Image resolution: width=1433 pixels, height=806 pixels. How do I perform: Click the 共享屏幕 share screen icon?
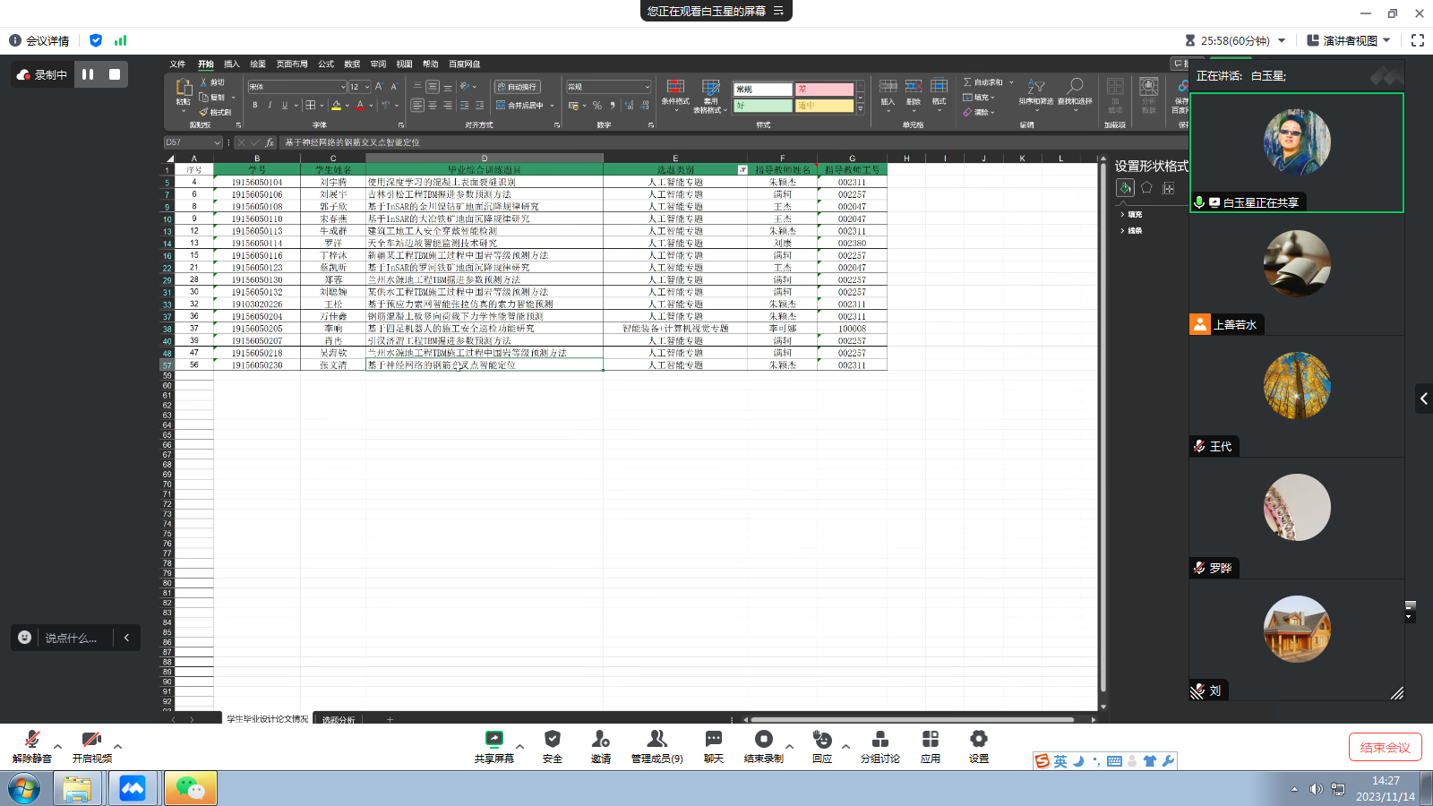pyautogui.click(x=493, y=745)
